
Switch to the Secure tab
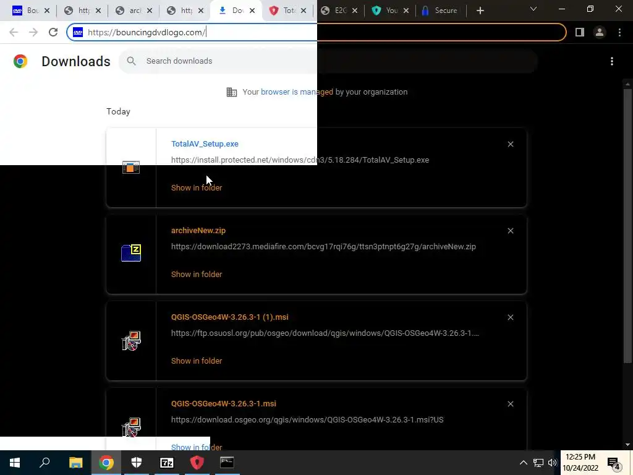(440, 11)
